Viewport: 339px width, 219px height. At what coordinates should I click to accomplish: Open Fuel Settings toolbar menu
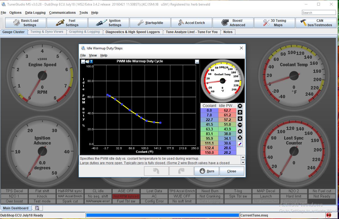[x=67, y=23]
